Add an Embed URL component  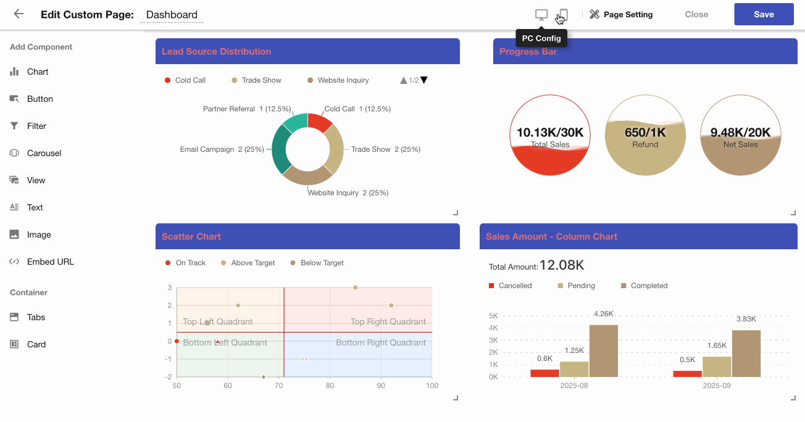[x=50, y=262]
